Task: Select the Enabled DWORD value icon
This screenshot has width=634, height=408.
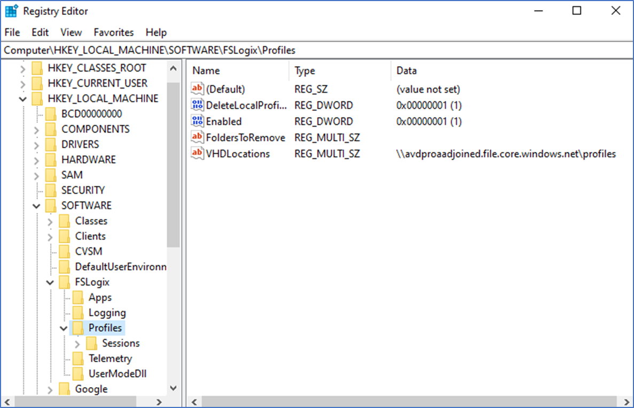Action: point(197,121)
